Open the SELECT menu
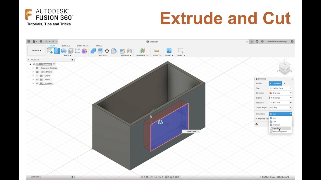The height and width of the screenshot is (180, 321). coord(181,55)
